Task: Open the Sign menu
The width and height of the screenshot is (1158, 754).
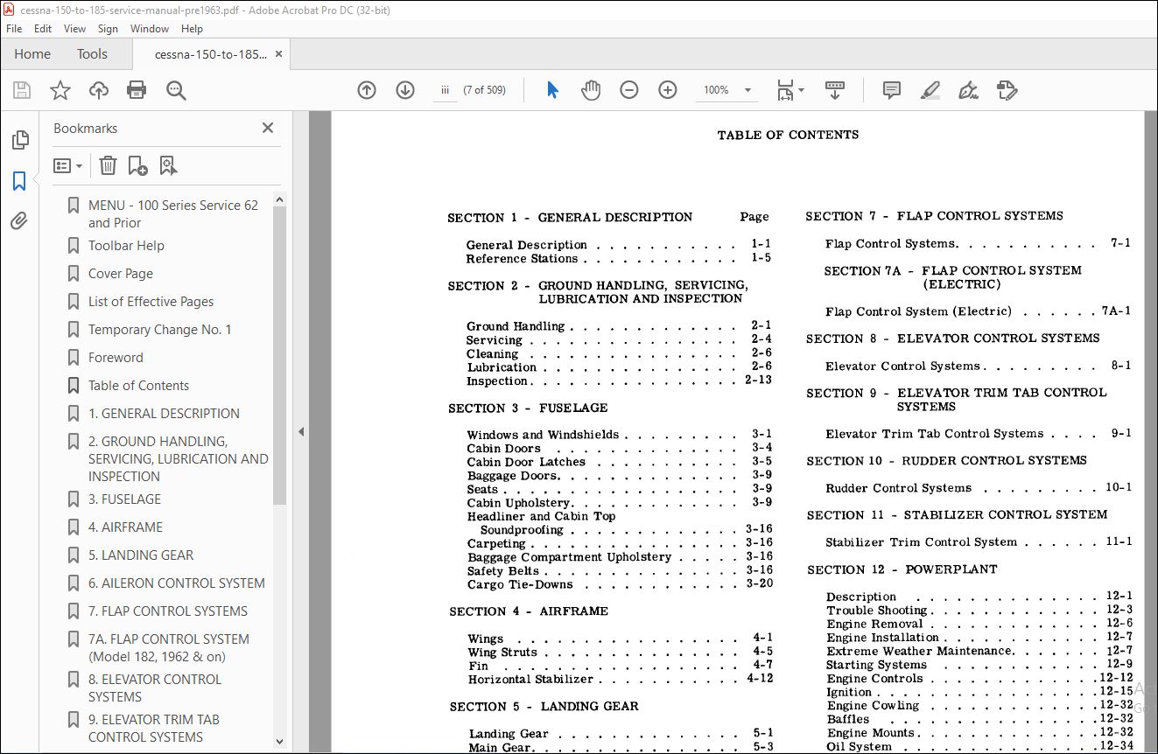Action: 108,29
